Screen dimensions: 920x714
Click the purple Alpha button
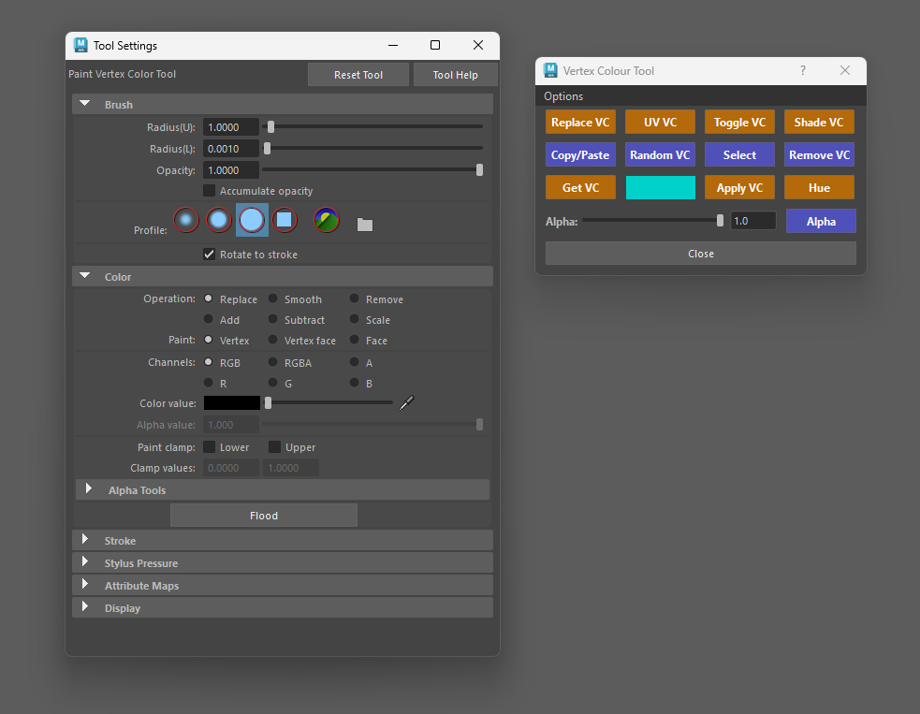click(x=821, y=221)
